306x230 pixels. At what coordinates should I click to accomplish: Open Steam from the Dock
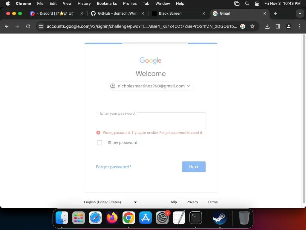pyautogui.click(x=220, y=218)
